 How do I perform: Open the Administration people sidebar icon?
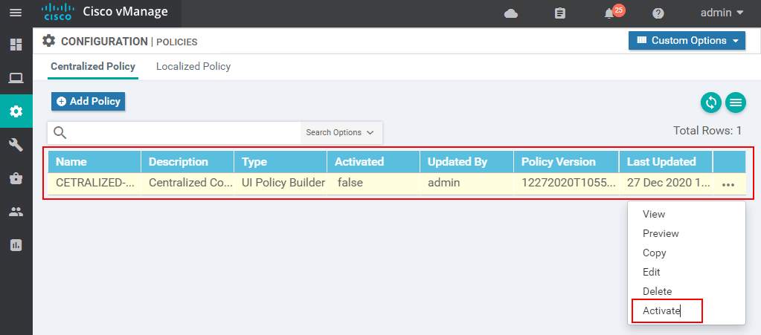point(16,212)
